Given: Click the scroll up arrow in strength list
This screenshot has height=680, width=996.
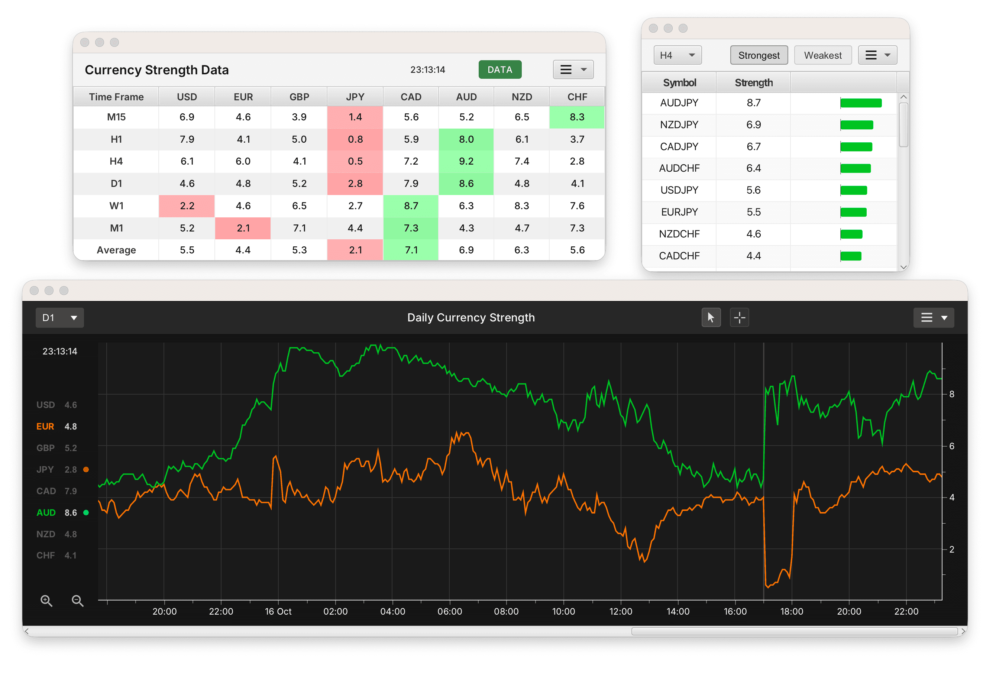Looking at the screenshot, I should (x=903, y=97).
